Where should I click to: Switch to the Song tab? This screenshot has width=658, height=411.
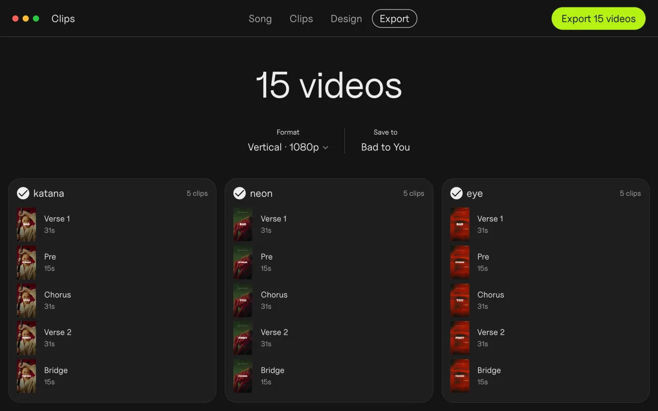260,19
